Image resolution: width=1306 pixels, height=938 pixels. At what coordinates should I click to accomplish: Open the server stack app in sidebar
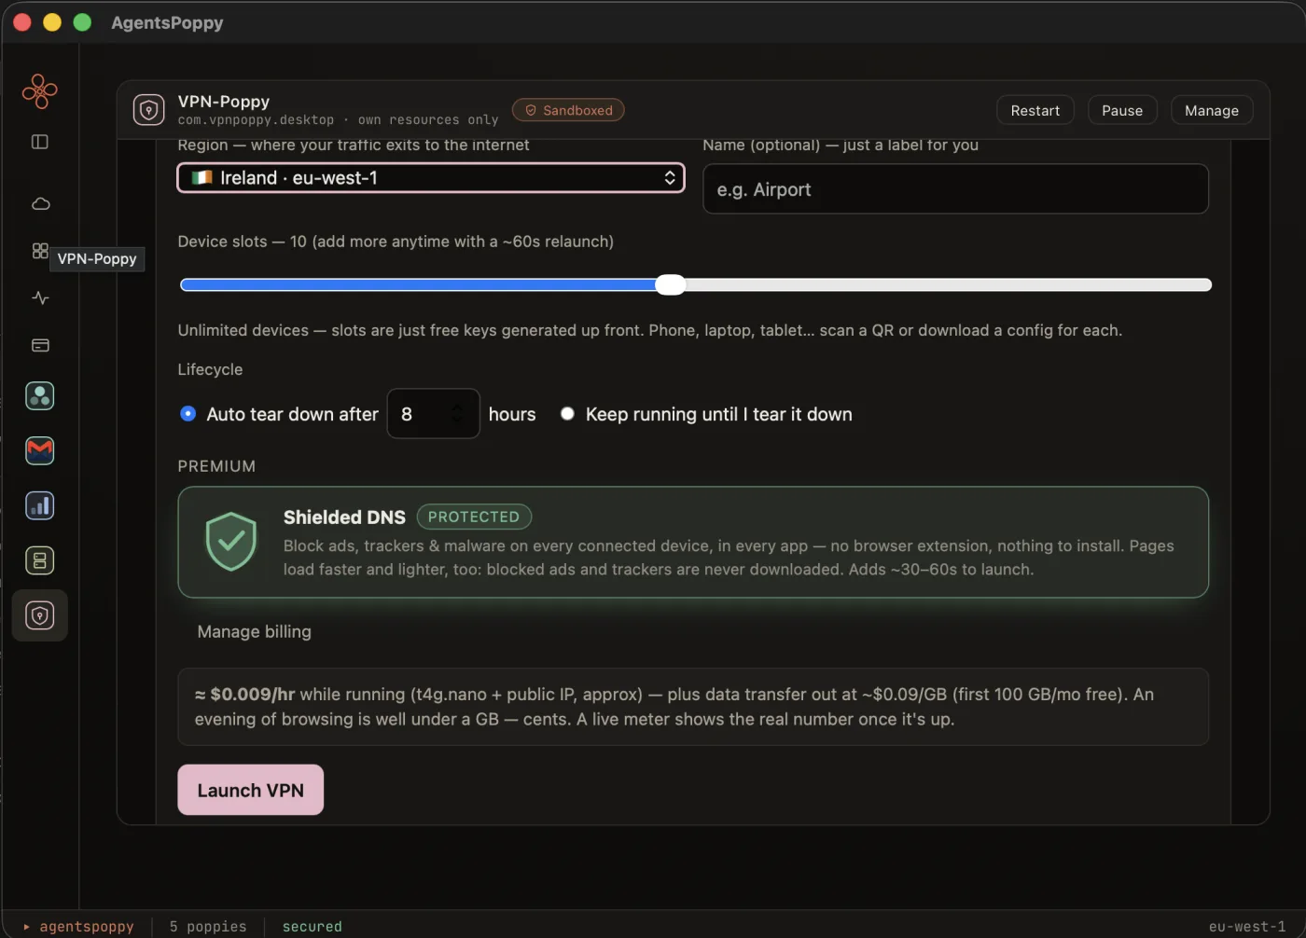(x=40, y=561)
